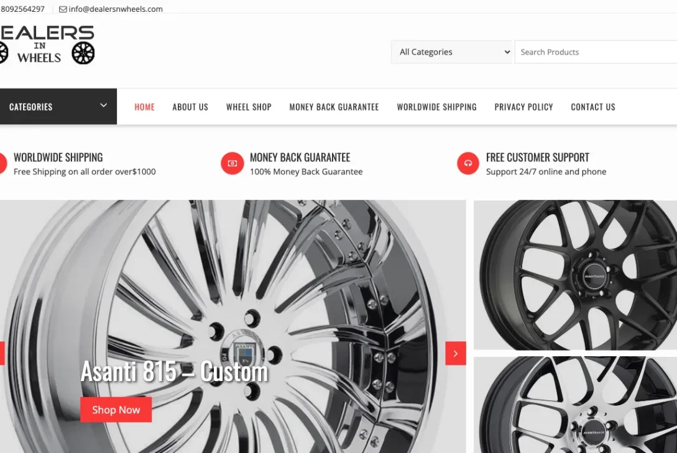The image size is (677, 453).
Task: Click the email envelope icon in the header
Action: (x=61, y=9)
